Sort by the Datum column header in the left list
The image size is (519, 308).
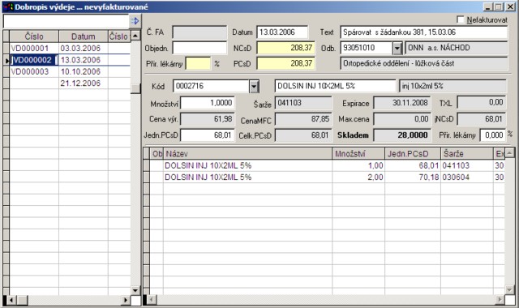point(84,36)
